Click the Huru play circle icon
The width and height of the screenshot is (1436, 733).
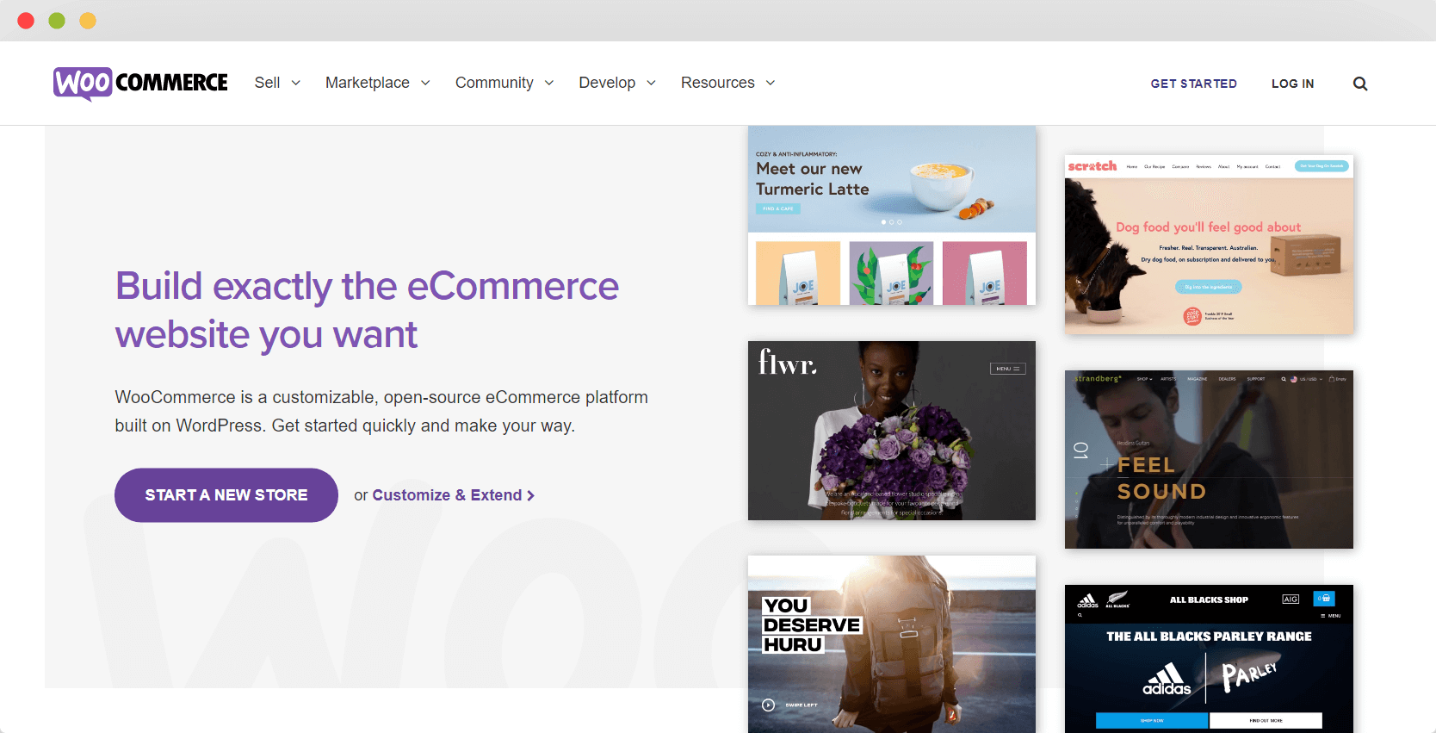pyautogui.click(x=769, y=705)
